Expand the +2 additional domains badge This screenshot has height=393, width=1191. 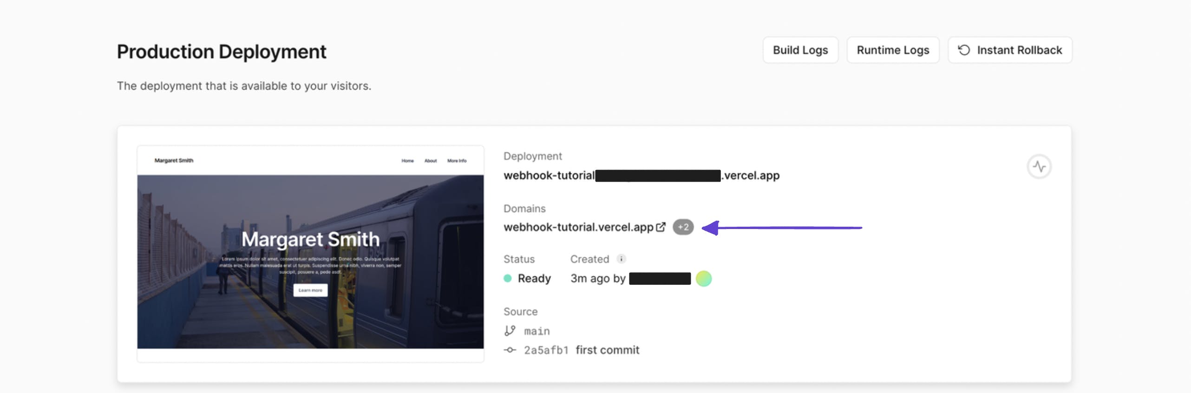(683, 227)
